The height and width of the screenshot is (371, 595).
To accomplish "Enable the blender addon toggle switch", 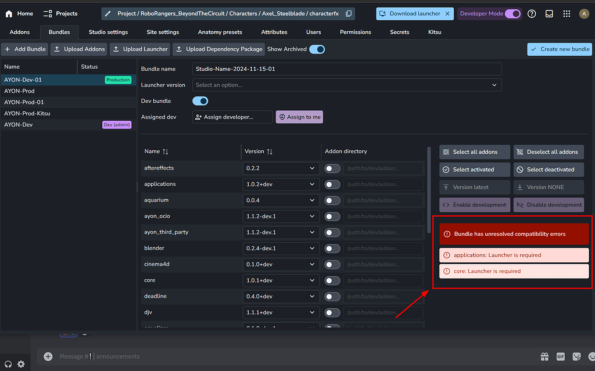I will point(331,248).
